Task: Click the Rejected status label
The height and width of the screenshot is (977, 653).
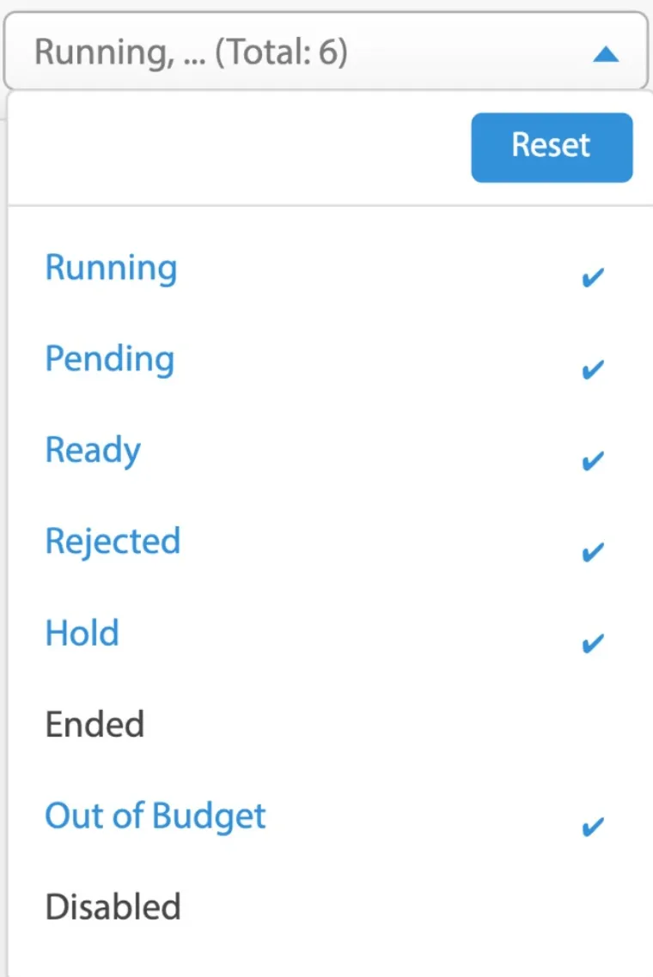Action: [x=113, y=542]
